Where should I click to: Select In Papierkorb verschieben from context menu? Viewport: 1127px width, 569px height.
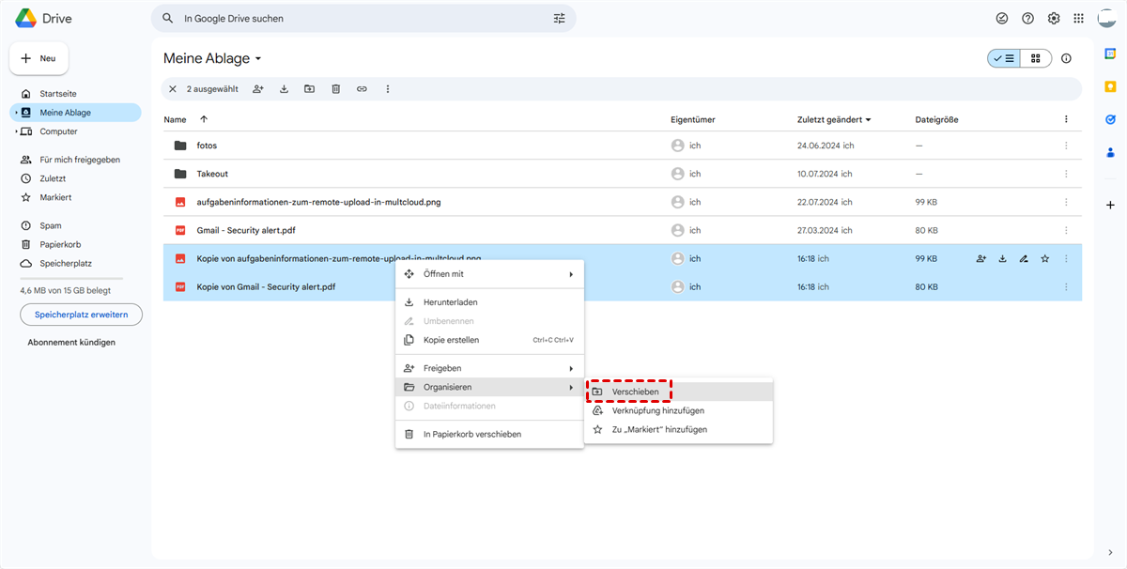pyautogui.click(x=471, y=434)
